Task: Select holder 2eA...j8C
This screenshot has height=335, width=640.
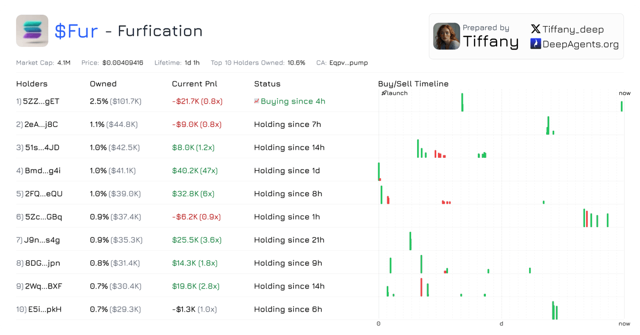Action: pos(41,124)
